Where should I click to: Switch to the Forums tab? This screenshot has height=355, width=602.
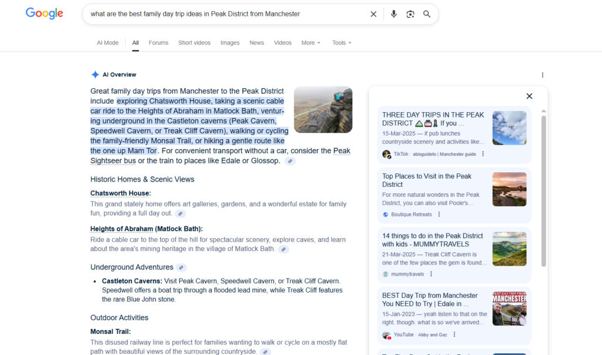tap(159, 42)
